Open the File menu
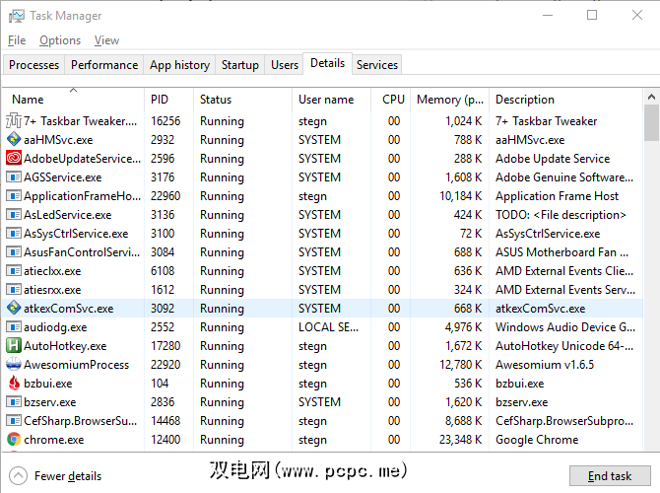 [17, 40]
